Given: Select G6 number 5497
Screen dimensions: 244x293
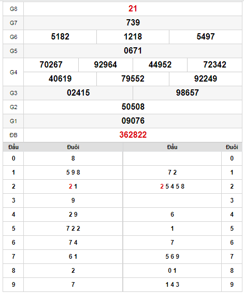Looking at the screenshot, I should (206, 36).
